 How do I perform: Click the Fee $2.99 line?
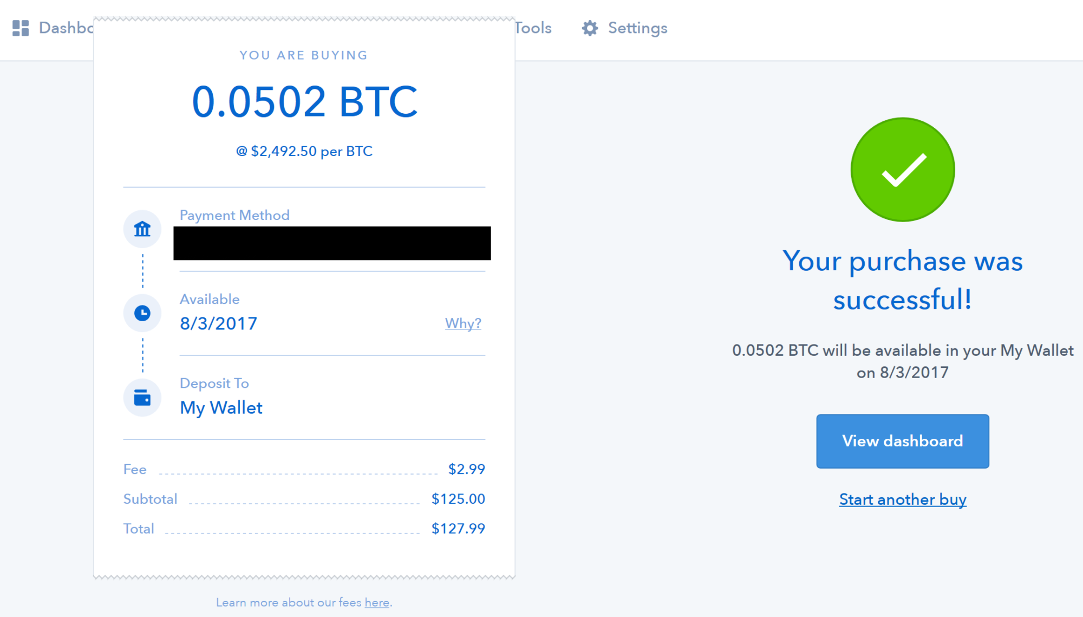303,469
